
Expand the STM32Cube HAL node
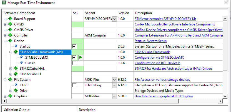pos(11,69)
